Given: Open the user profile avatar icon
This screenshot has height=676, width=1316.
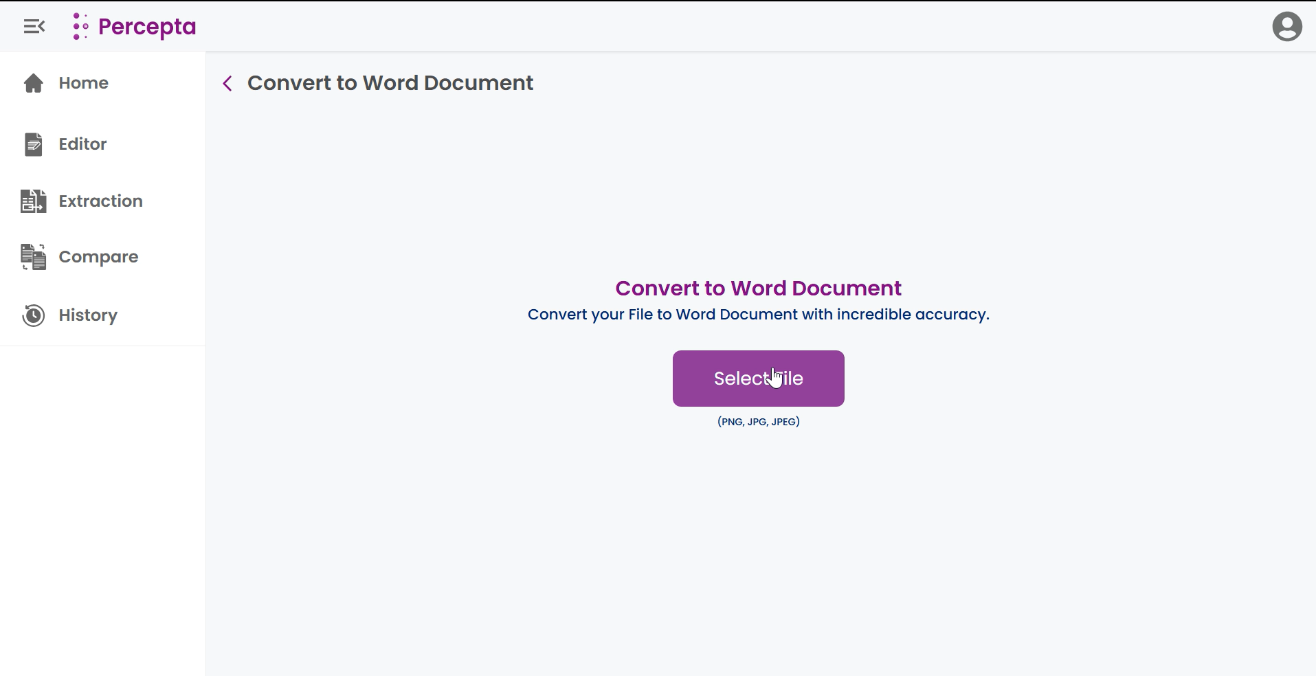Looking at the screenshot, I should pyautogui.click(x=1286, y=26).
